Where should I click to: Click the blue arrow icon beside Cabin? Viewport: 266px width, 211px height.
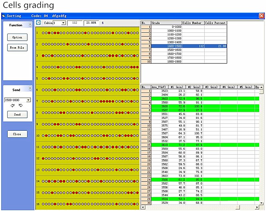click(x=38, y=23)
